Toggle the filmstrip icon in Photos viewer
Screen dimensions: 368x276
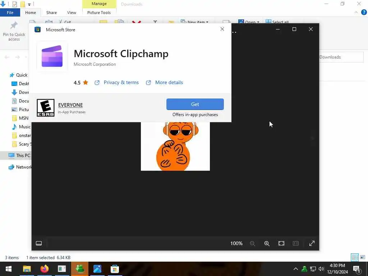pyautogui.click(x=39, y=243)
